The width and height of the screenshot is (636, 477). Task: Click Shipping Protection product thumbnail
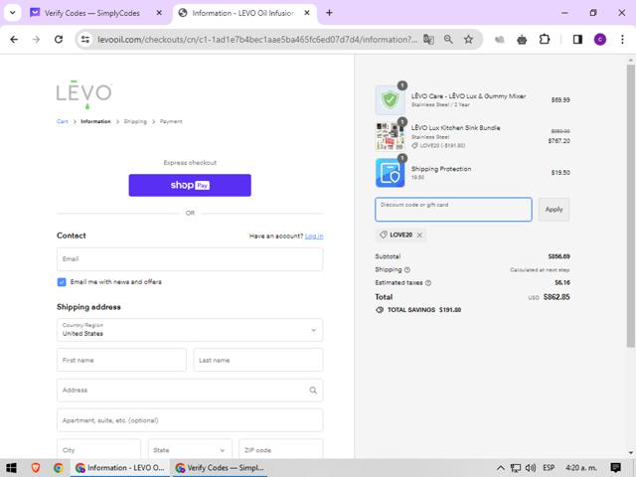coord(390,173)
